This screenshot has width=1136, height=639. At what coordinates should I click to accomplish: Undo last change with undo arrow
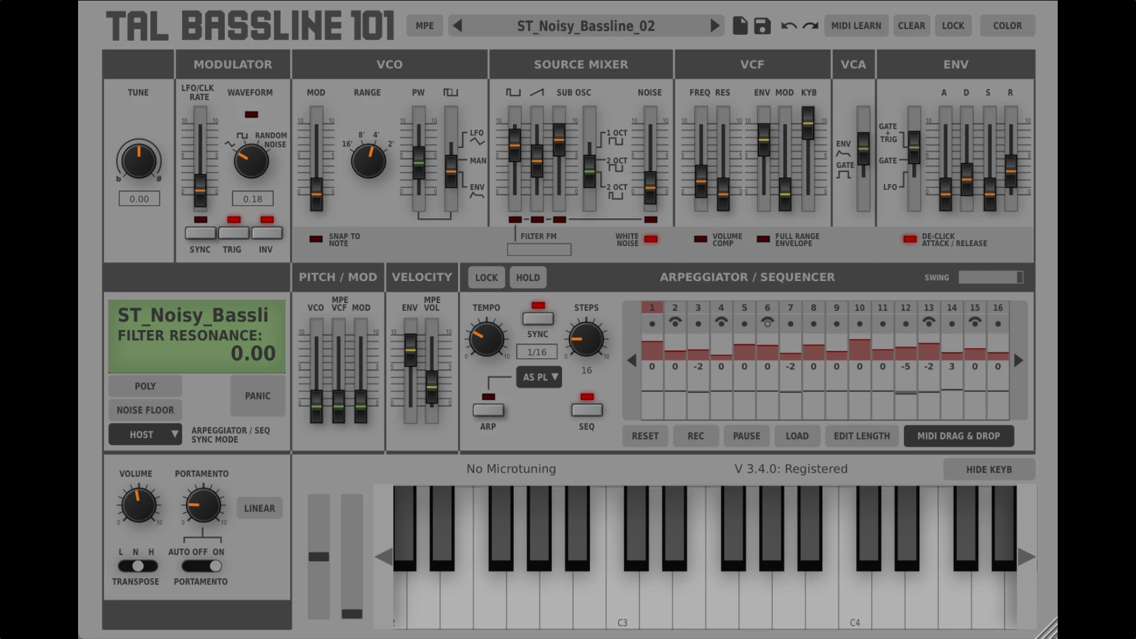pos(789,26)
